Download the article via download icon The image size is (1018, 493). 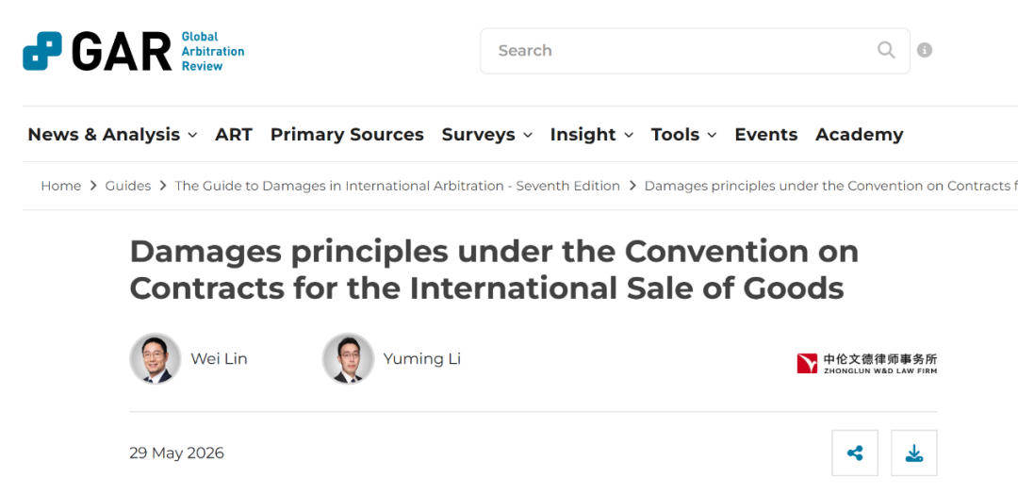point(913,452)
